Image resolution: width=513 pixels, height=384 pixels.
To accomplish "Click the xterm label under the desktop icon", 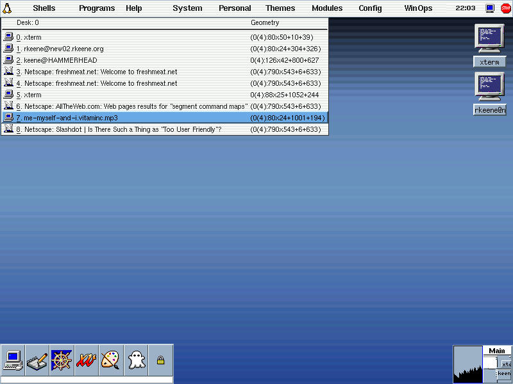I will [489, 62].
